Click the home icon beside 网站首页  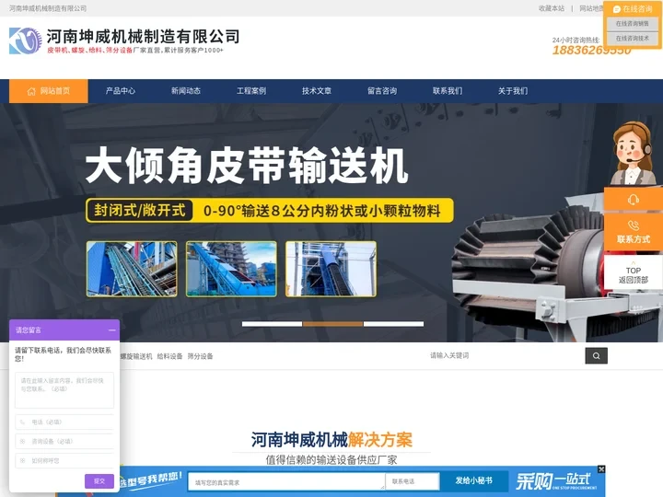31,91
